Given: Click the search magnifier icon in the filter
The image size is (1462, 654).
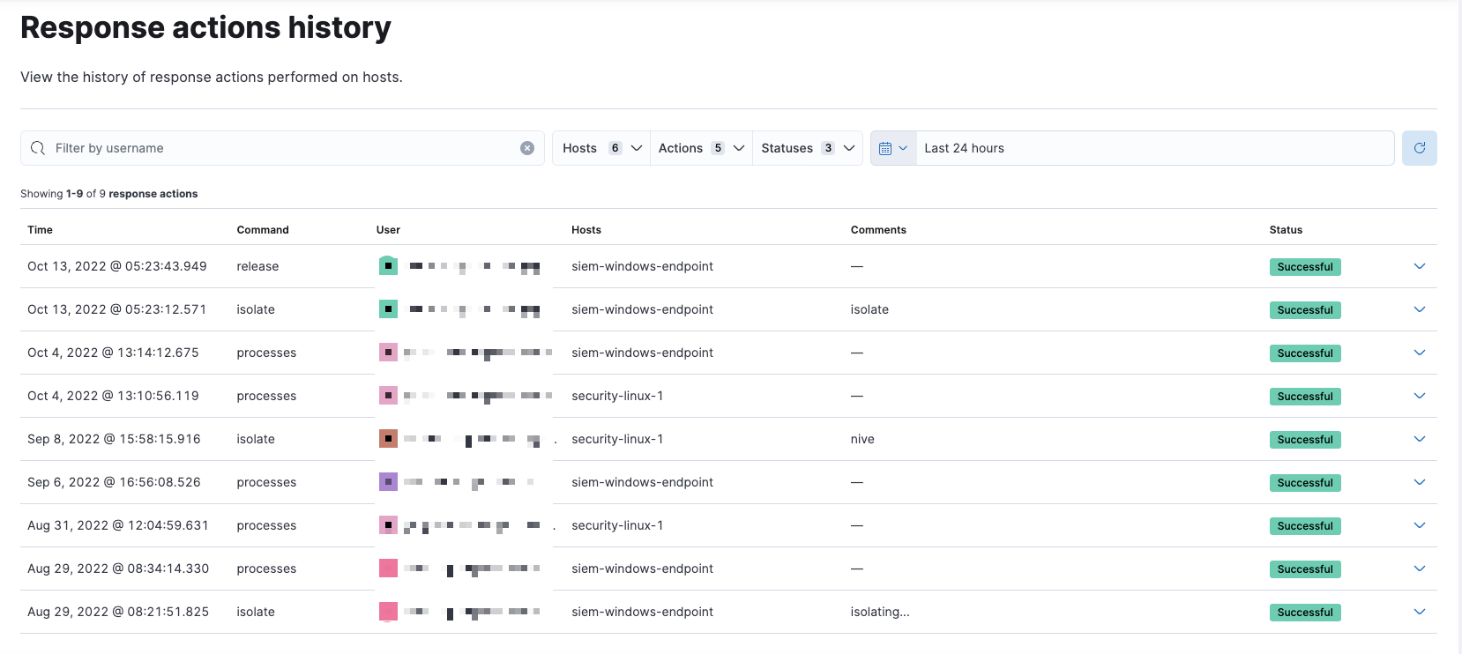Looking at the screenshot, I should pos(38,148).
